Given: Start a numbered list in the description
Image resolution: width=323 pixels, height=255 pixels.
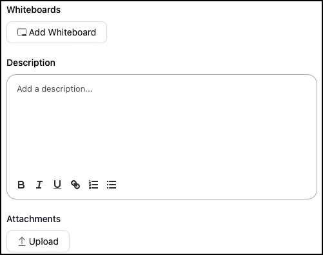Looking at the screenshot, I should (93, 185).
